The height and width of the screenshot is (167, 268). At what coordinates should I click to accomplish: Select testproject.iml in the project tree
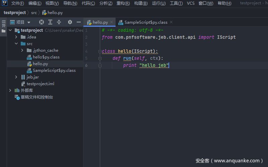click(x=40, y=84)
